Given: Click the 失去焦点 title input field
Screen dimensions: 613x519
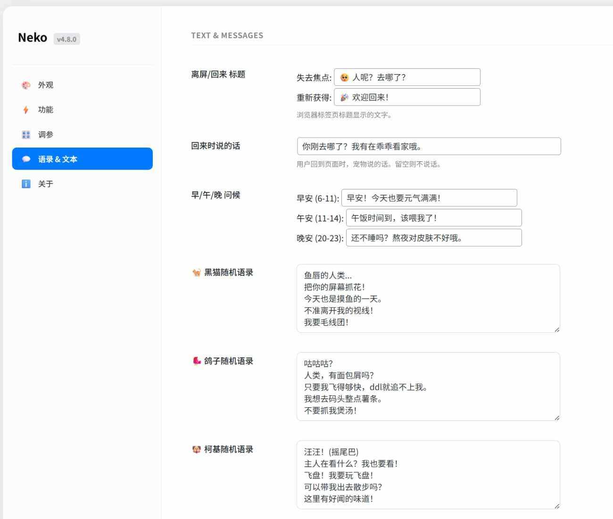Looking at the screenshot, I should pos(407,77).
